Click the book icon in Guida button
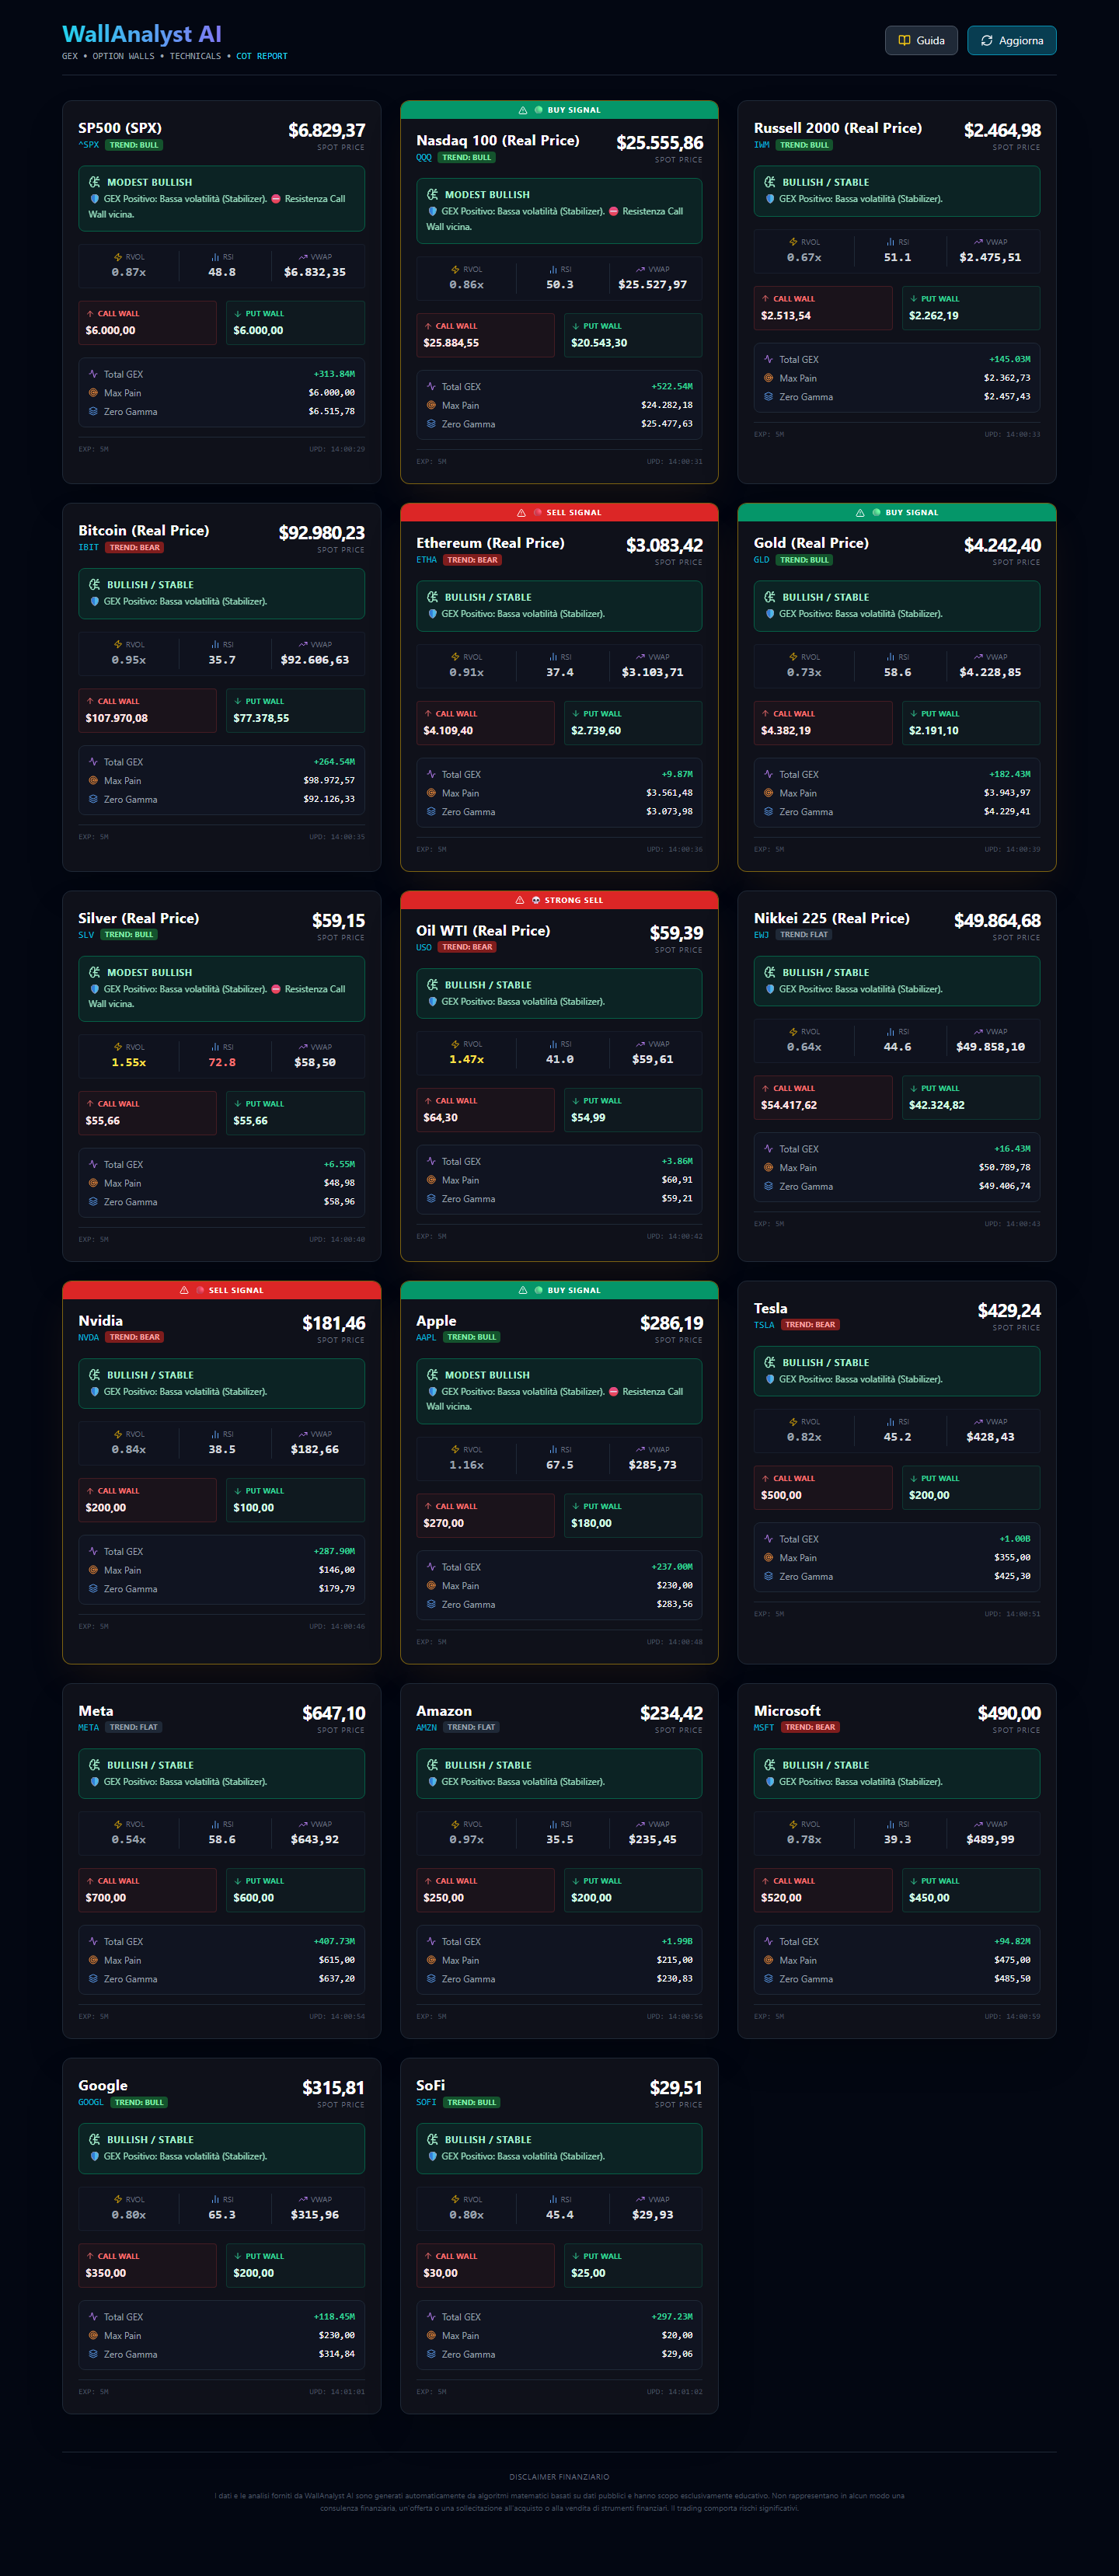This screenshot has width=1119, height=2576. [x=904, y=41]
